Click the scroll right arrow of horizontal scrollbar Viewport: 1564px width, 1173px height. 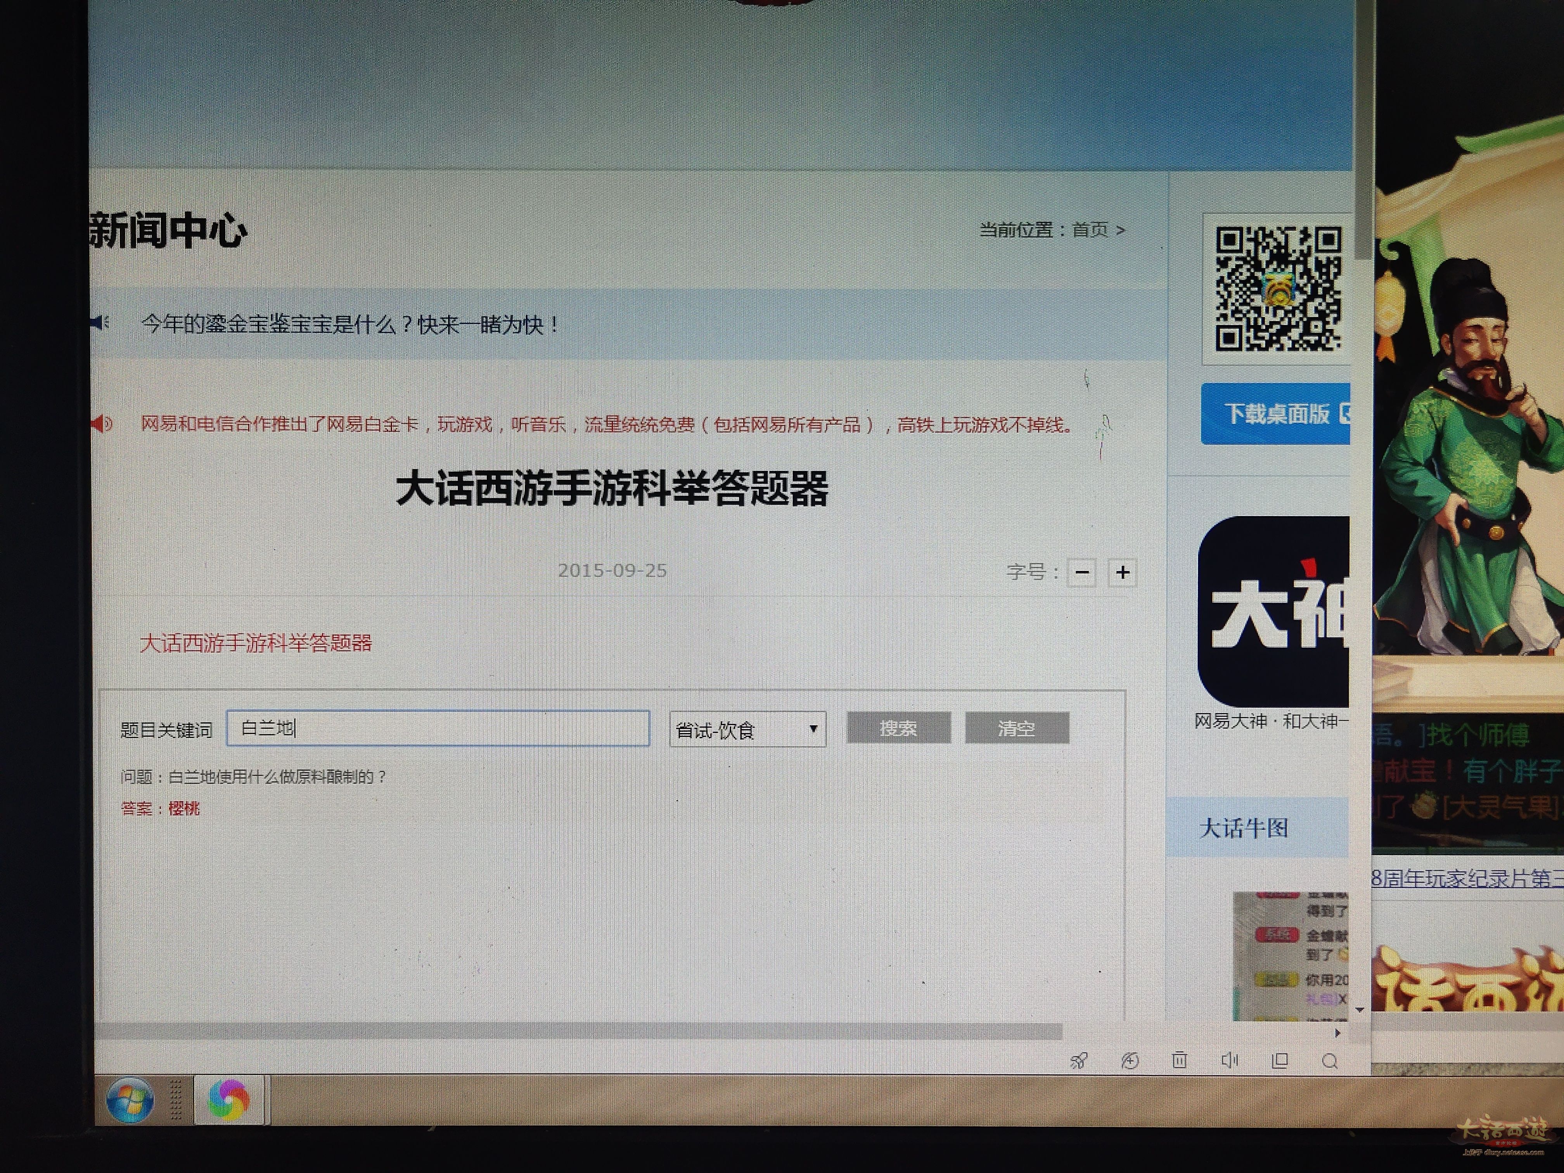click(x=1338, y=1033)
